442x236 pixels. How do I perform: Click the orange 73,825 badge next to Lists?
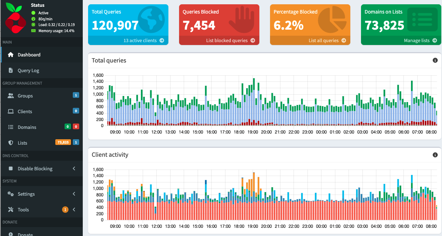click(x=63, y=142)
